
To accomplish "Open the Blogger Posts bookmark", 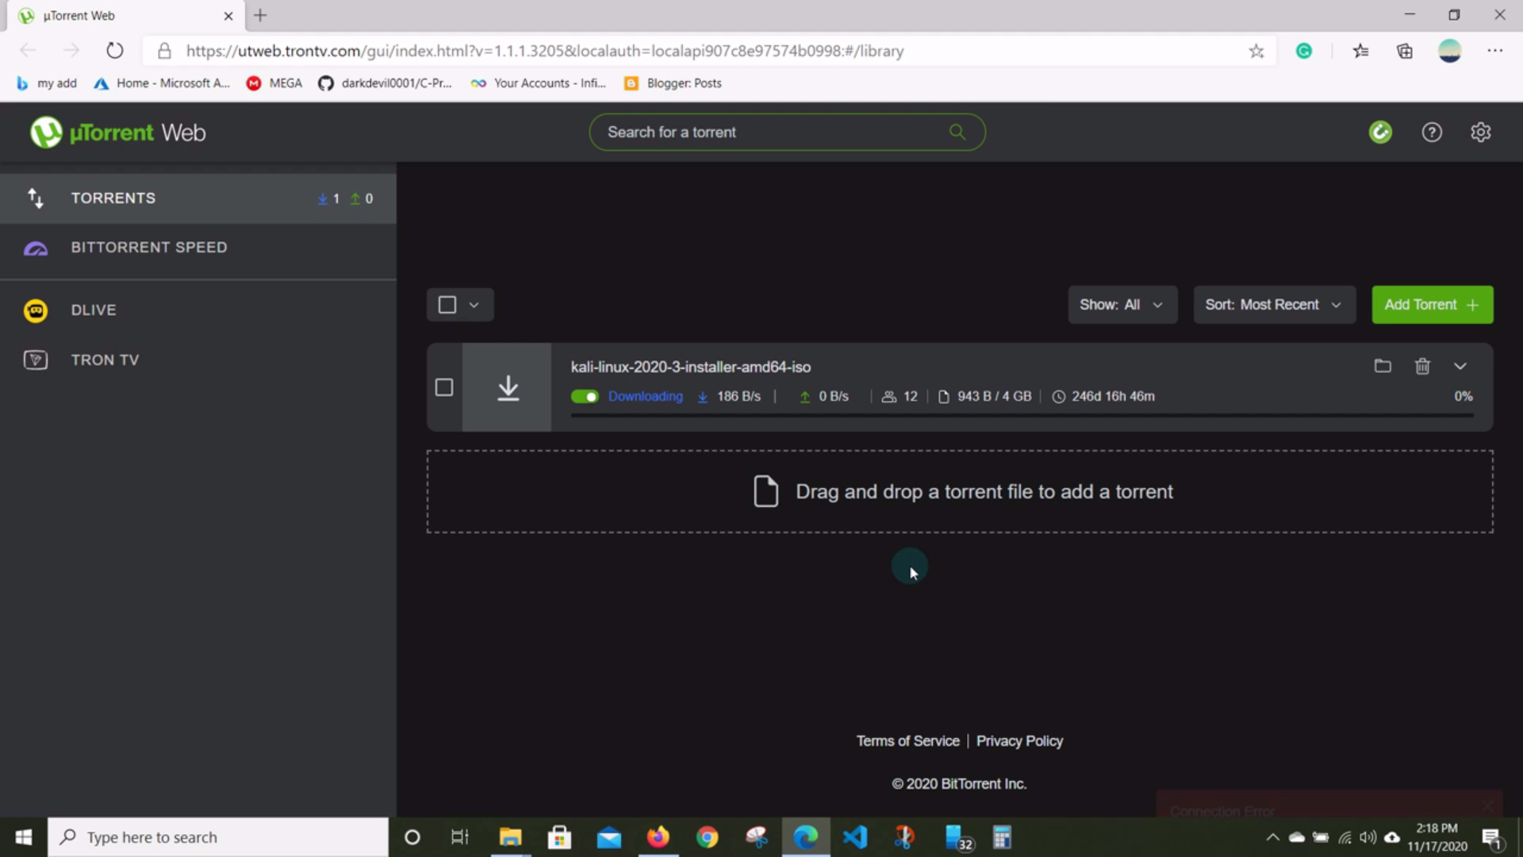I will [673, 83].
